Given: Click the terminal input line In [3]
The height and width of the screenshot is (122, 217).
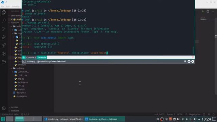Looking at the screenshot, I should point(65,53).
